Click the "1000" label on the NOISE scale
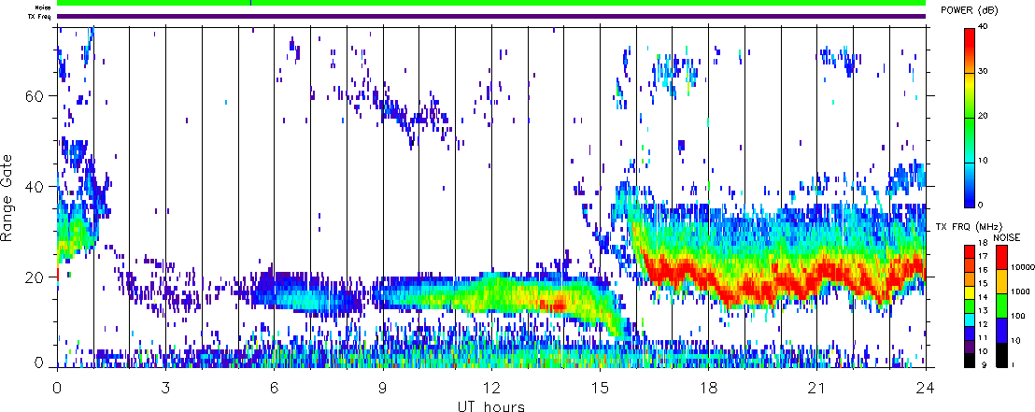The width and height of the screenshot is (1035, 412). coord(1018,291)
